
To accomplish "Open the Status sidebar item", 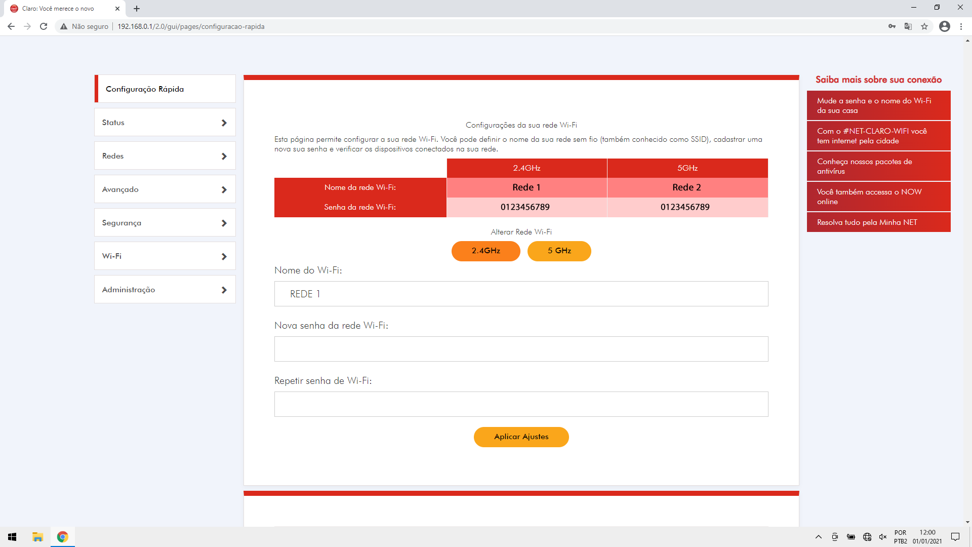I will click(x=165, y=122).
